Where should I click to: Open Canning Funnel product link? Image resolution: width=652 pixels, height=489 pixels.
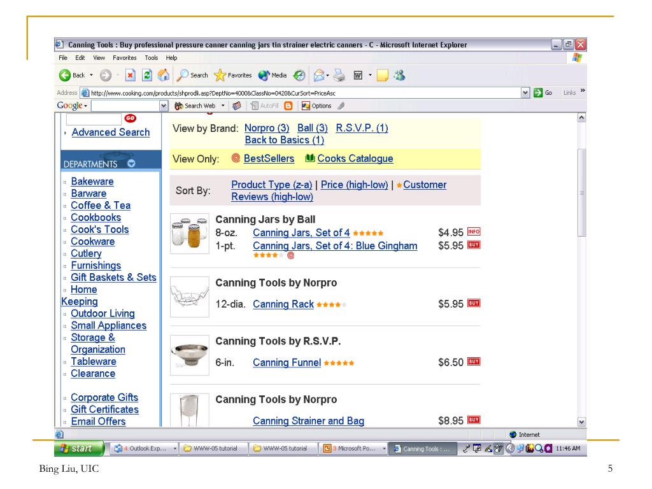(x=287, y=362)
